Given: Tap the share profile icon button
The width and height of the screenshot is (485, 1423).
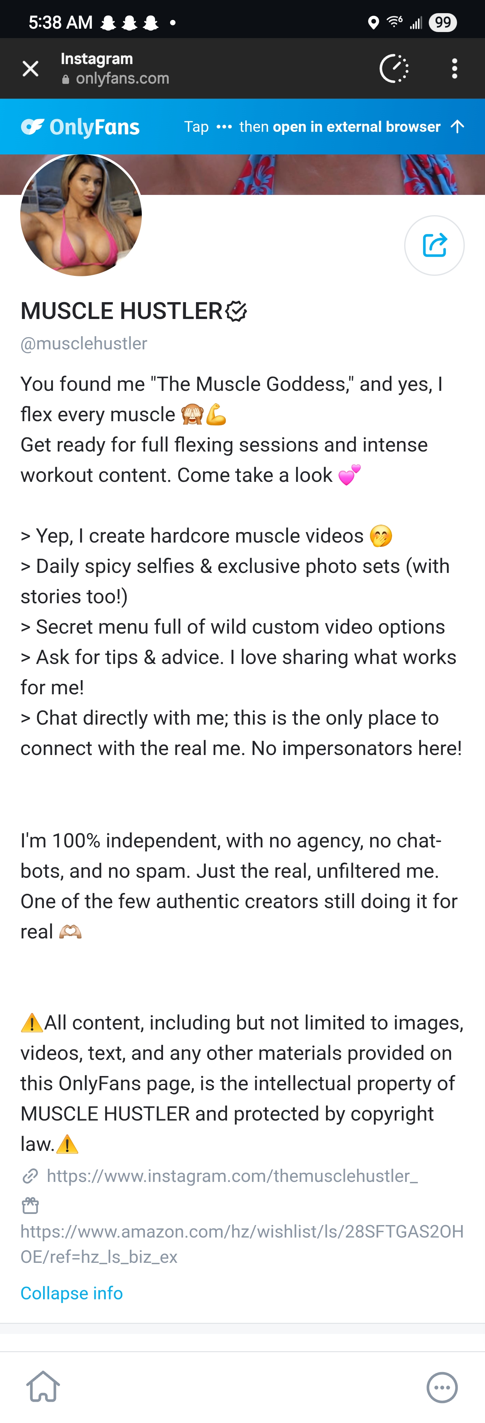Looking at the screenshot, I should tap(434, 245).
